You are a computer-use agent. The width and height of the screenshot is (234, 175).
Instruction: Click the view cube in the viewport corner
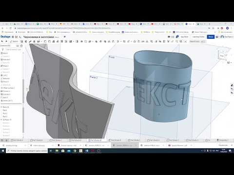pyautogui.click(x=222, y=54)
